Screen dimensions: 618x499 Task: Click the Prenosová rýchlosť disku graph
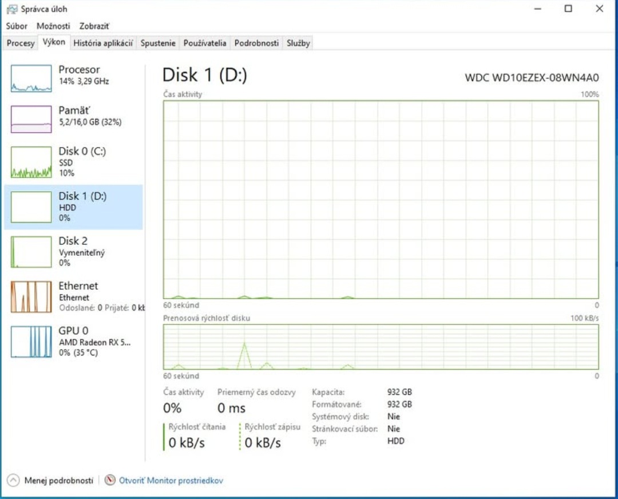point(381,346)
